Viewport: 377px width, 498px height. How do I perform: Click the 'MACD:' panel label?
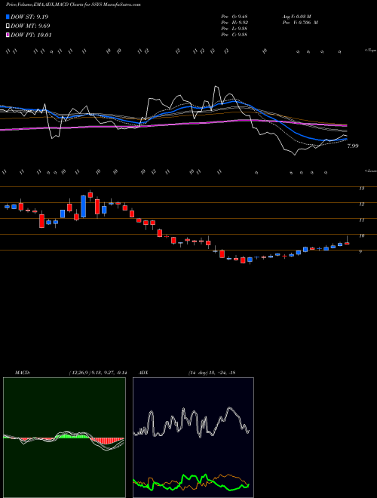pos(23,373)
